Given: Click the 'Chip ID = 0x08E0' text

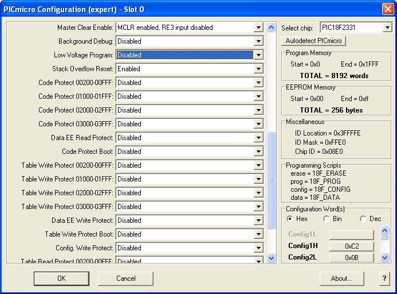Looking at the screenshot, I should pyautogui.click(x=319, y=152).
